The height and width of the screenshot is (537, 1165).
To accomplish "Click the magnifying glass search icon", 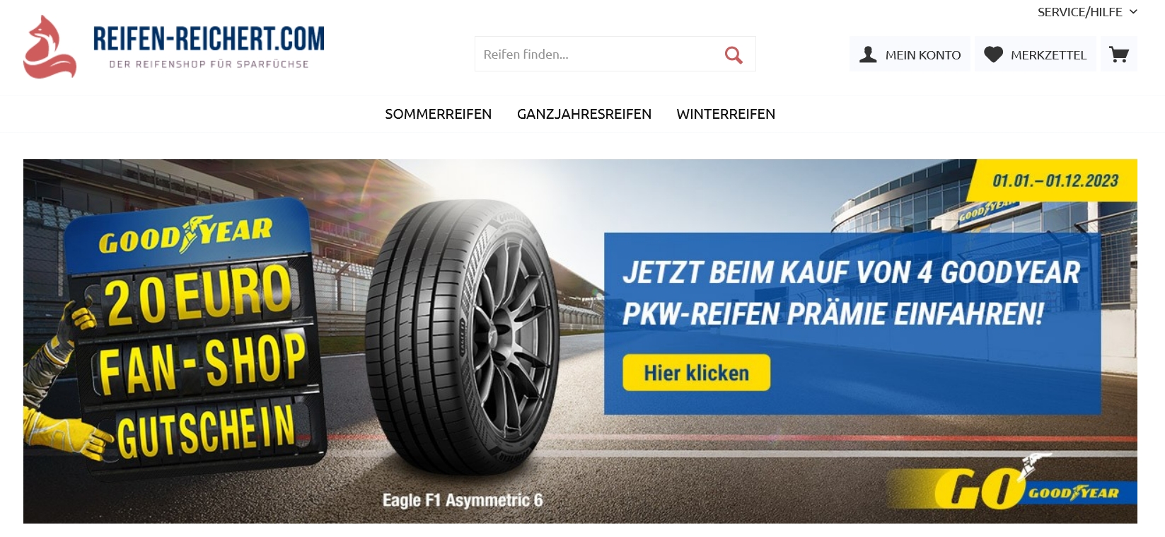I will point(734,54).
